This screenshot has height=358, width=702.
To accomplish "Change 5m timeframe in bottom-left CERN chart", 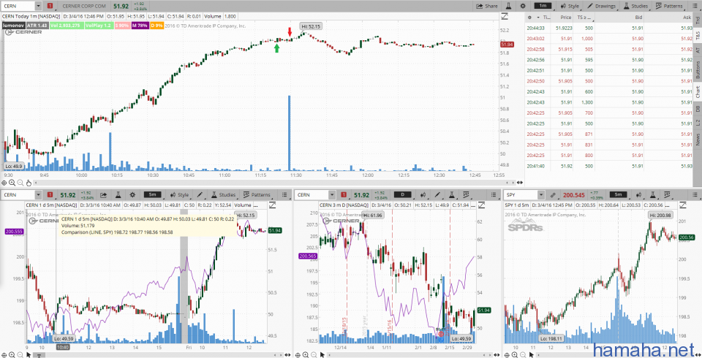I will 153,194.
